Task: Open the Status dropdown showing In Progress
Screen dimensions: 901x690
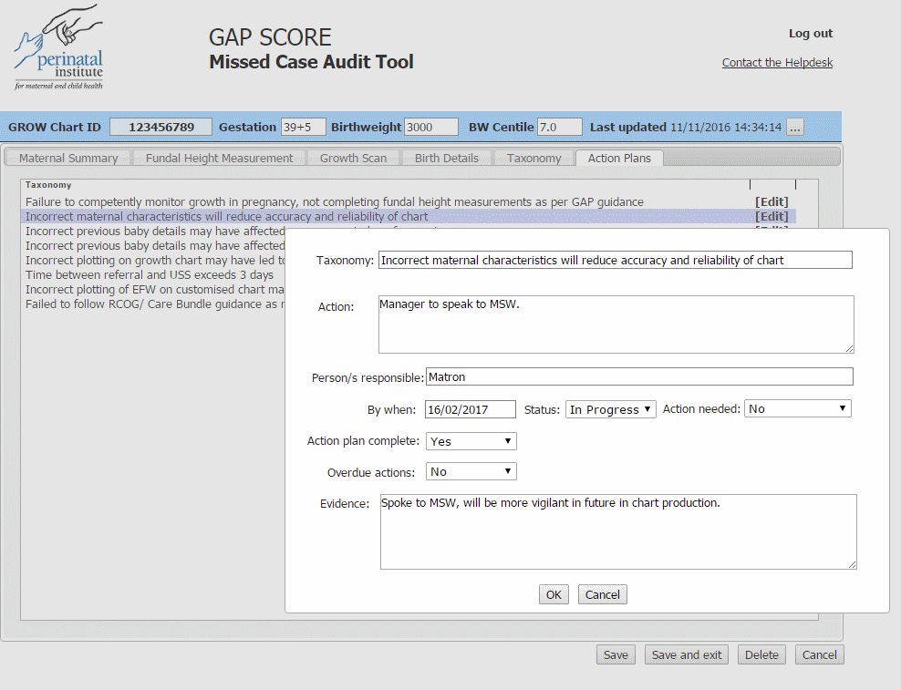Action: (610, 408)
